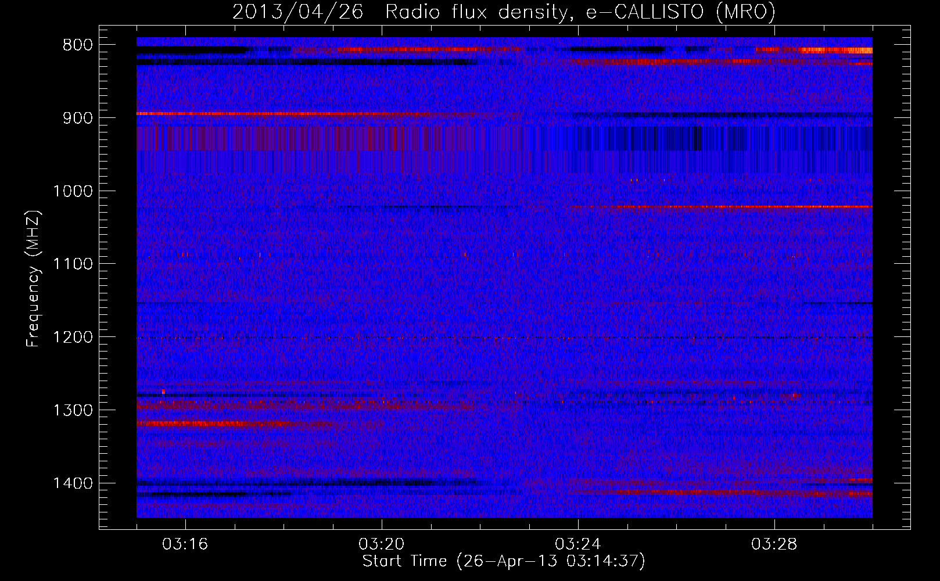
Task: Click the 'Frequency (MHZ)' axis label
Action: coord(34,279)
